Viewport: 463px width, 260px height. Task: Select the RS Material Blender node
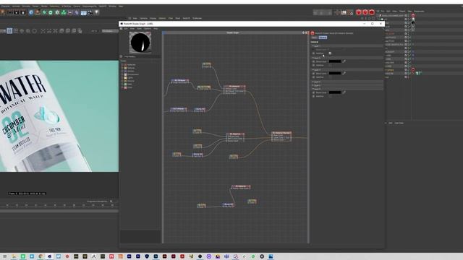coord(281,136)
